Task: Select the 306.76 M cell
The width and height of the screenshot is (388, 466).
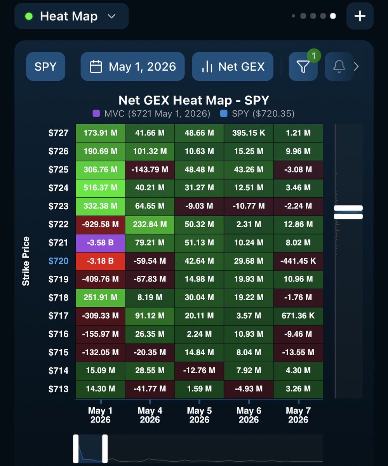Action: click(x=100, y=170)
